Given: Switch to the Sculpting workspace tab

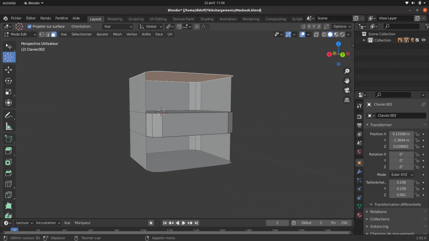Looking at the screenshot, I should pos(136,19).
